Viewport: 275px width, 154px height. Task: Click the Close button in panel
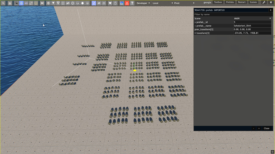click(266, 128)
